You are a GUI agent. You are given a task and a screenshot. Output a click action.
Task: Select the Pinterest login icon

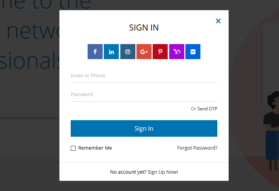[160, 52]
